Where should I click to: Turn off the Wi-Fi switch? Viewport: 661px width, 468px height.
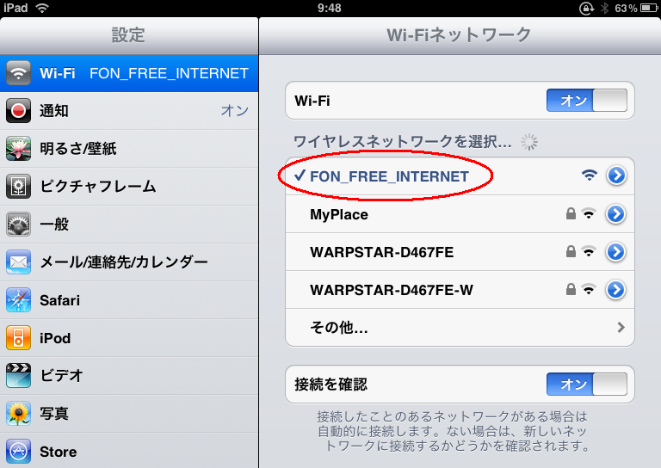tap(587, 101)
